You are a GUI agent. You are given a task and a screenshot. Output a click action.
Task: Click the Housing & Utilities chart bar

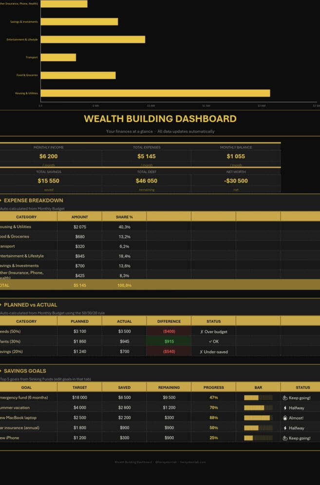(155, 93)
